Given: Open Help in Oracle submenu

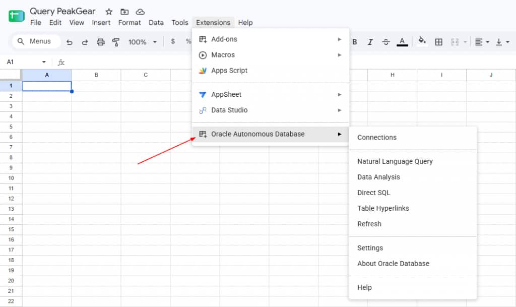Looking at the screenshot, I should tap(413, 287).
